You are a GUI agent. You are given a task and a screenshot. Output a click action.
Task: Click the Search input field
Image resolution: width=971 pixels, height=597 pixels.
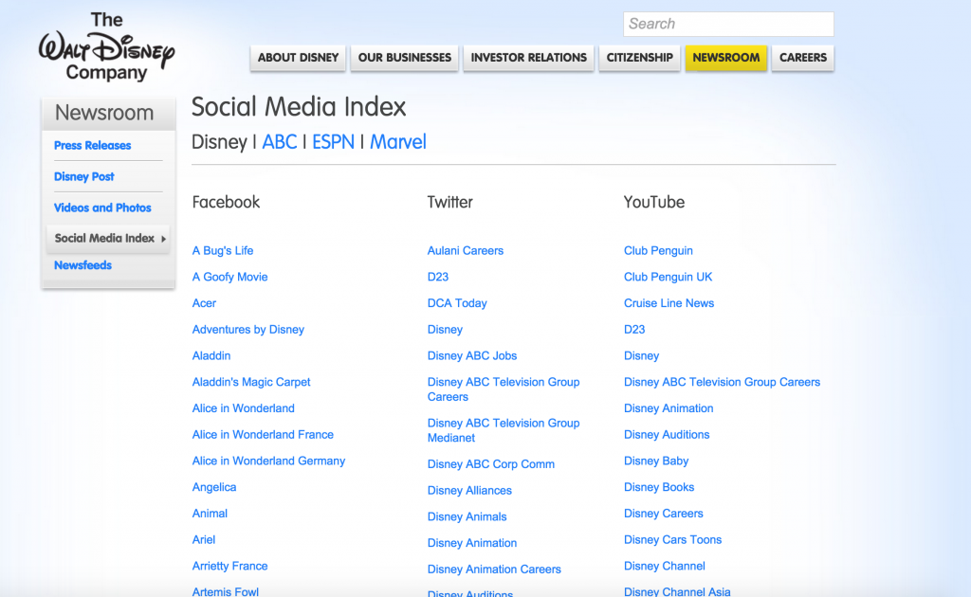pyautogui.click(x=728, y=24)
